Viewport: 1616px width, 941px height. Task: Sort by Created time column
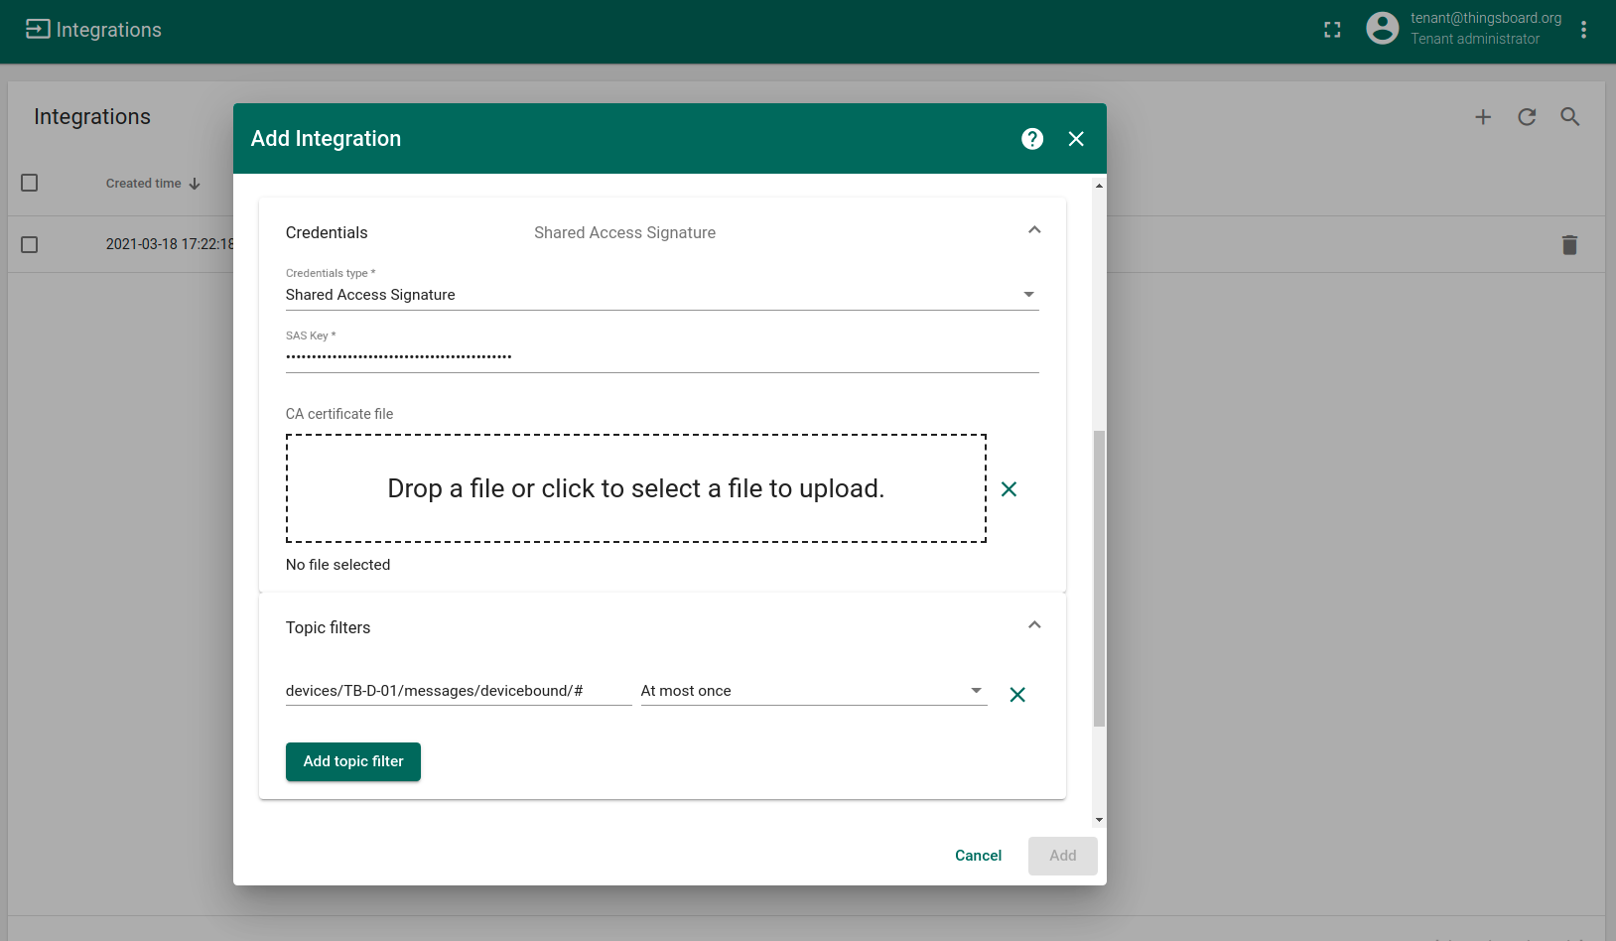(153, 184)
